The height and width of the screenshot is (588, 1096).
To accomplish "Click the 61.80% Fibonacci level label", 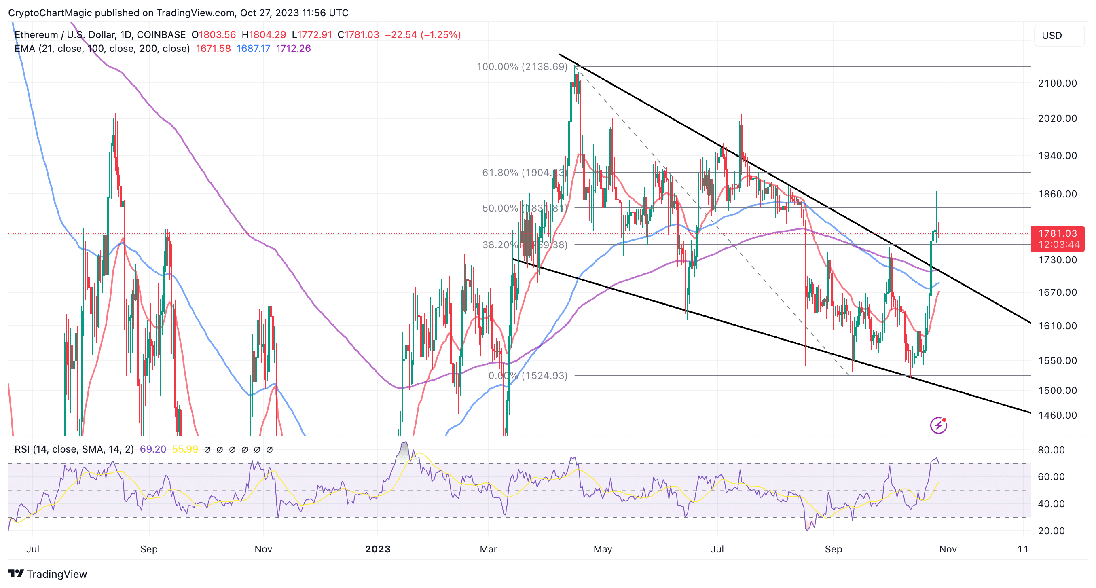I will pos(524,172).
